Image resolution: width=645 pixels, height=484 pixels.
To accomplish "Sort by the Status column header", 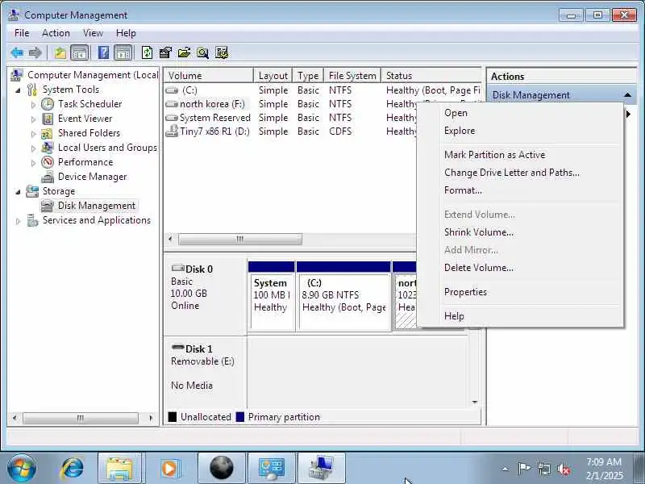I will [x=431, y=76].
